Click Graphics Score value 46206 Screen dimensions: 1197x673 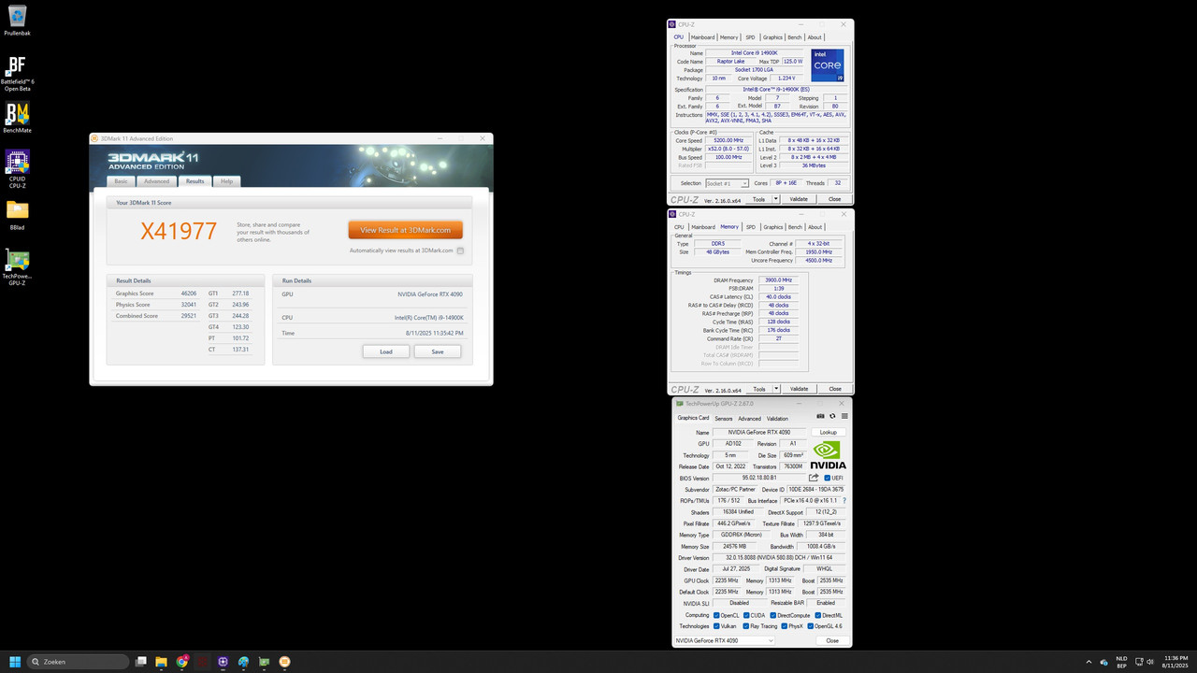pyautogui.click(x=189, y=294)
